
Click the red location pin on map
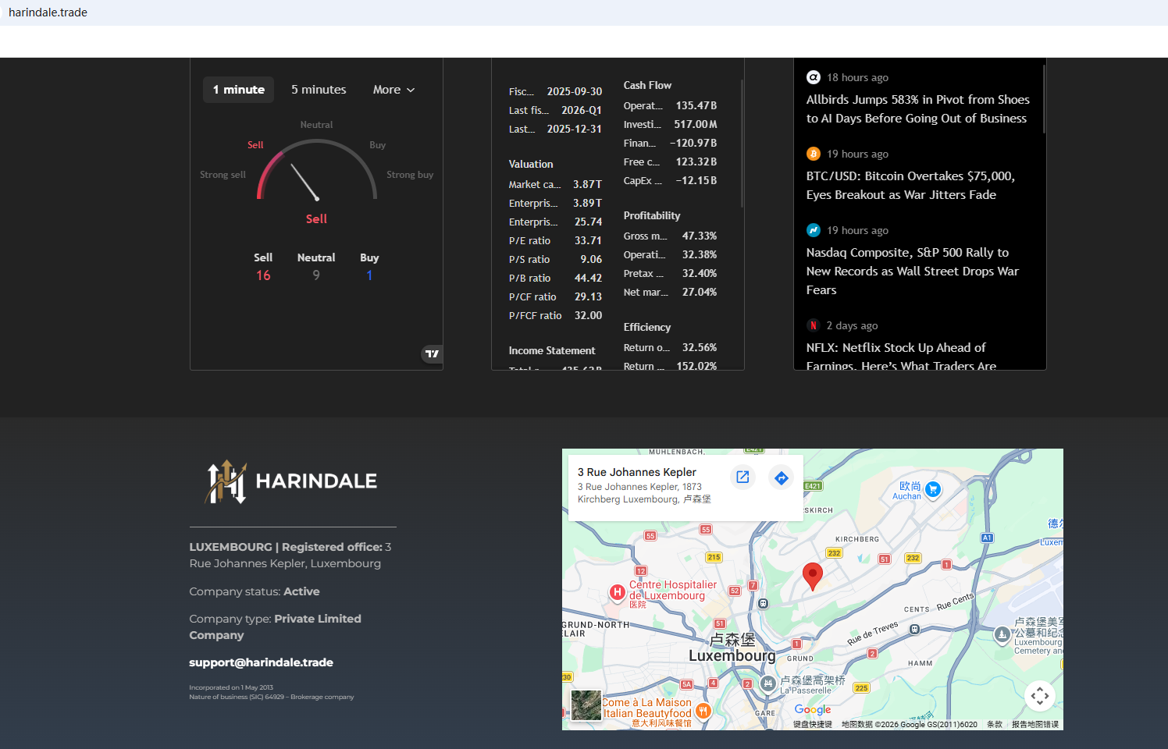[x=813, y=576]
